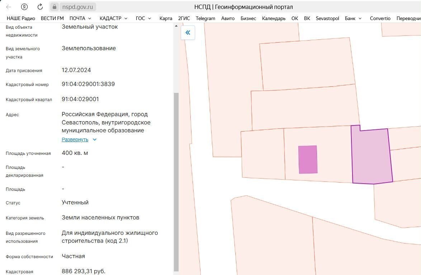Click the Категория земель label
The image size is (421, 275).
coord(25,218)
